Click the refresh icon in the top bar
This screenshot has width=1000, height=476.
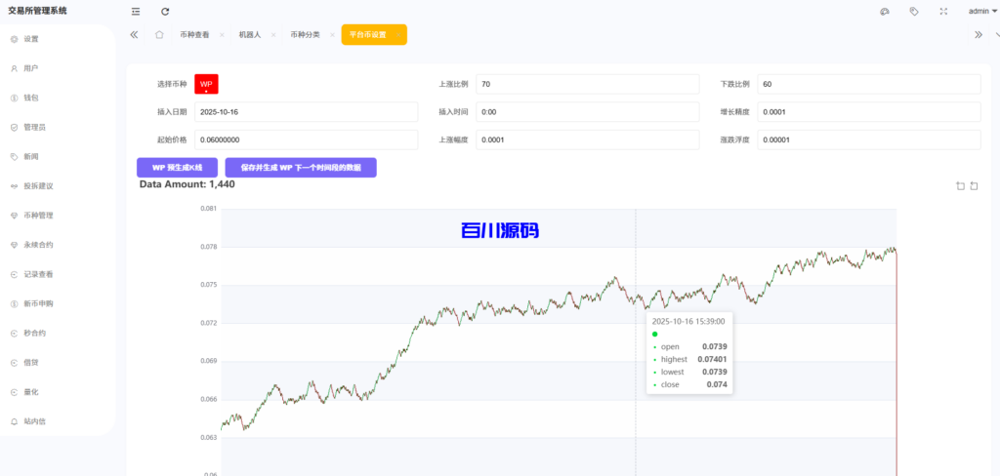click(x=165, y=12)
